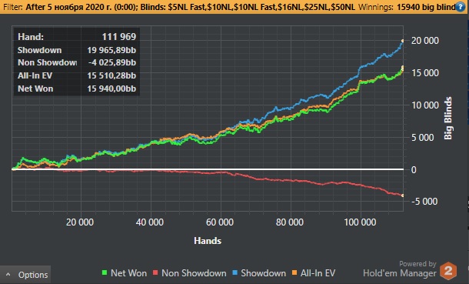469x284 pixels.
Task: Click the 60 000 x-axis label
Action: pos(220,222)
